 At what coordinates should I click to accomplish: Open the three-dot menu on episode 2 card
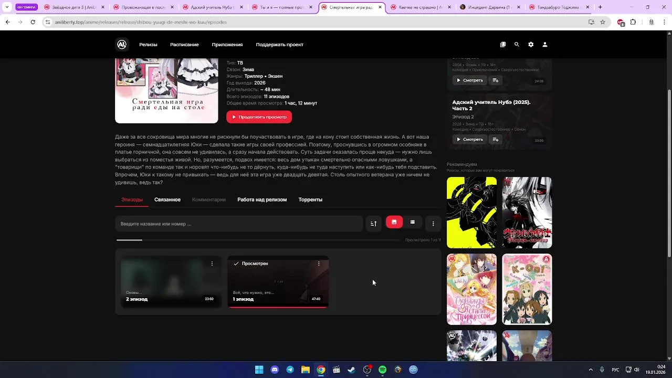(x=212, y=264)
